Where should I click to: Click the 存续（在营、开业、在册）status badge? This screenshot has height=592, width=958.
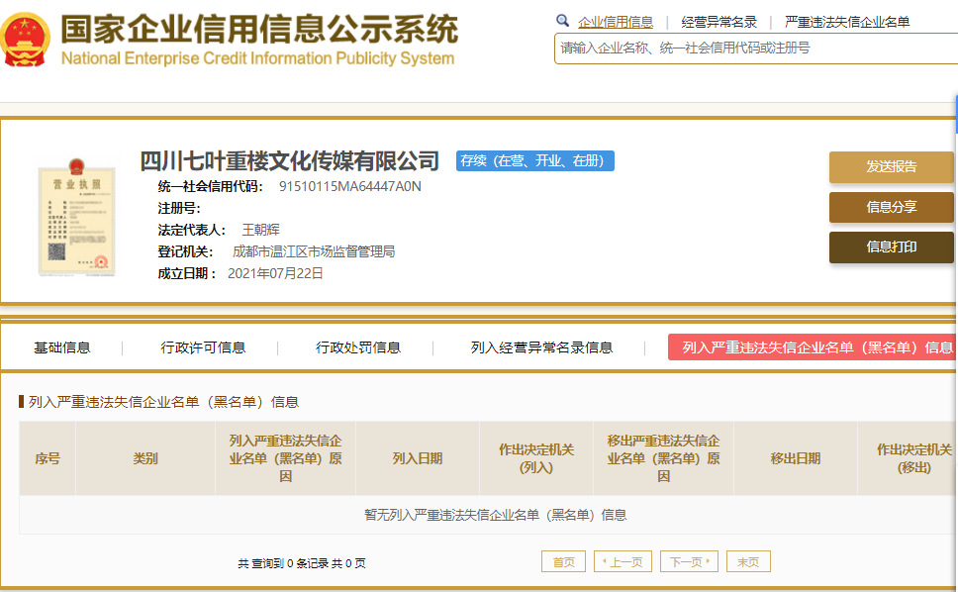(x=535, y=160)
